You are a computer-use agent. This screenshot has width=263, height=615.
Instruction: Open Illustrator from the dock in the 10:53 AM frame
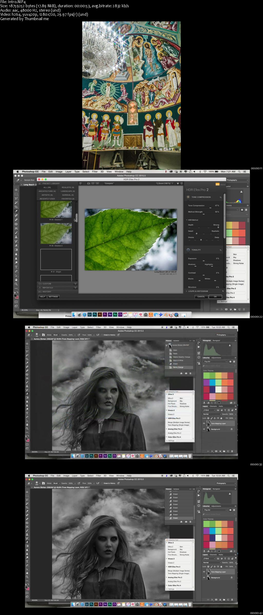[96, 456]
